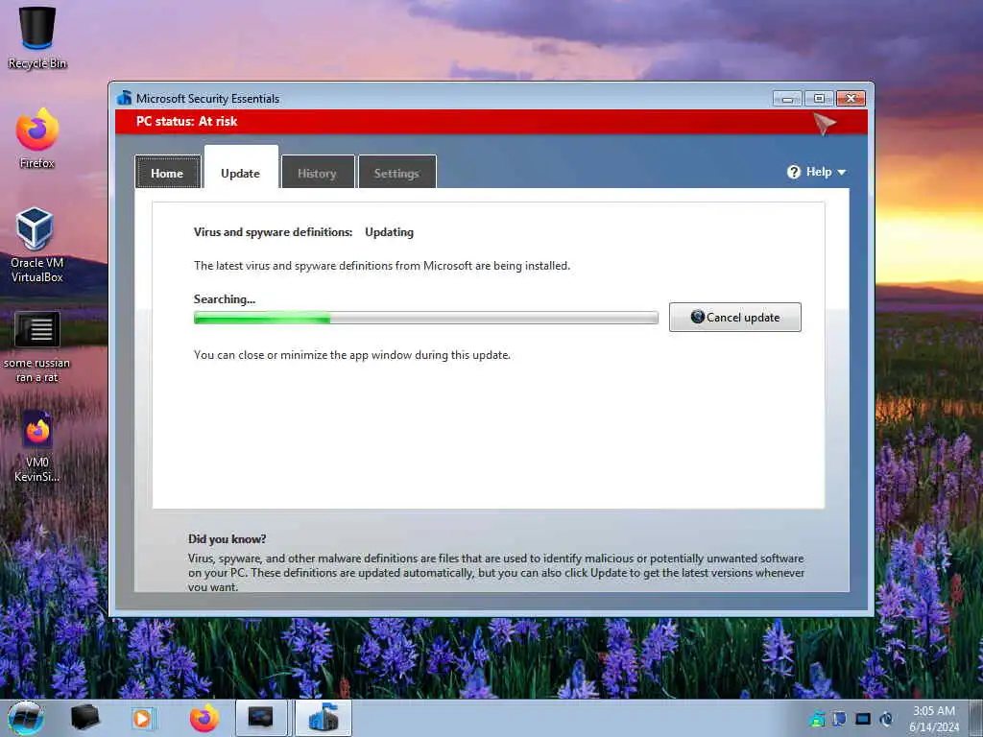The image size is (983, 737).
Task: Click the Action Center flag tray icon
Action: point(840,719)
